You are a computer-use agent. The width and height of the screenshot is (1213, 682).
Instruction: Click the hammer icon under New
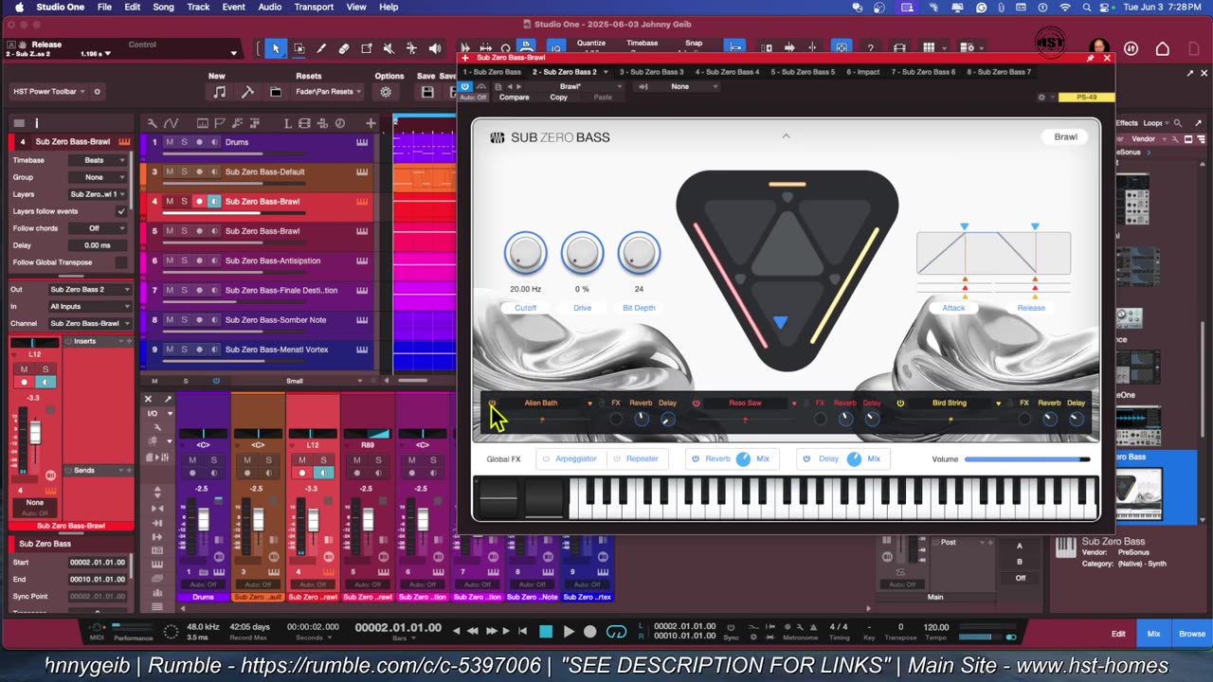[247, 92]
